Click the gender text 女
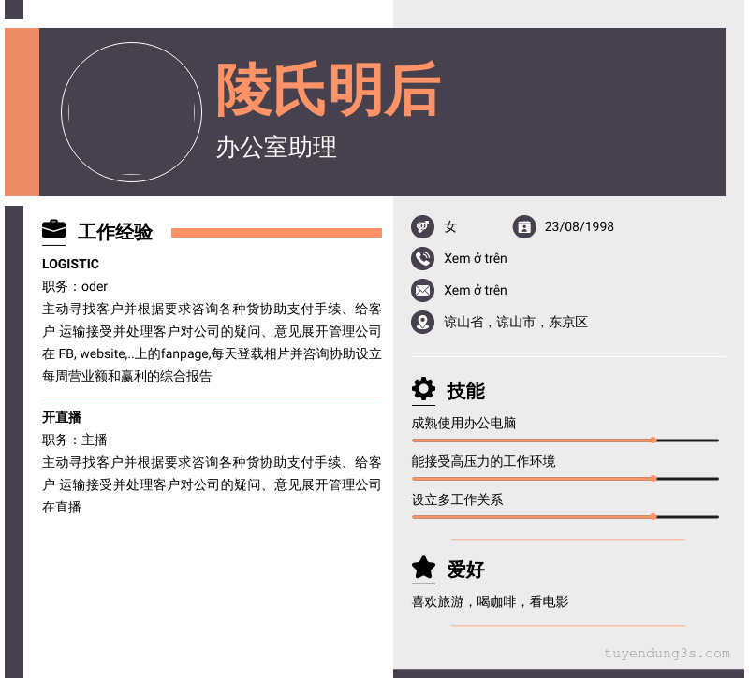The image size is (749, 678). coord(450,226)
